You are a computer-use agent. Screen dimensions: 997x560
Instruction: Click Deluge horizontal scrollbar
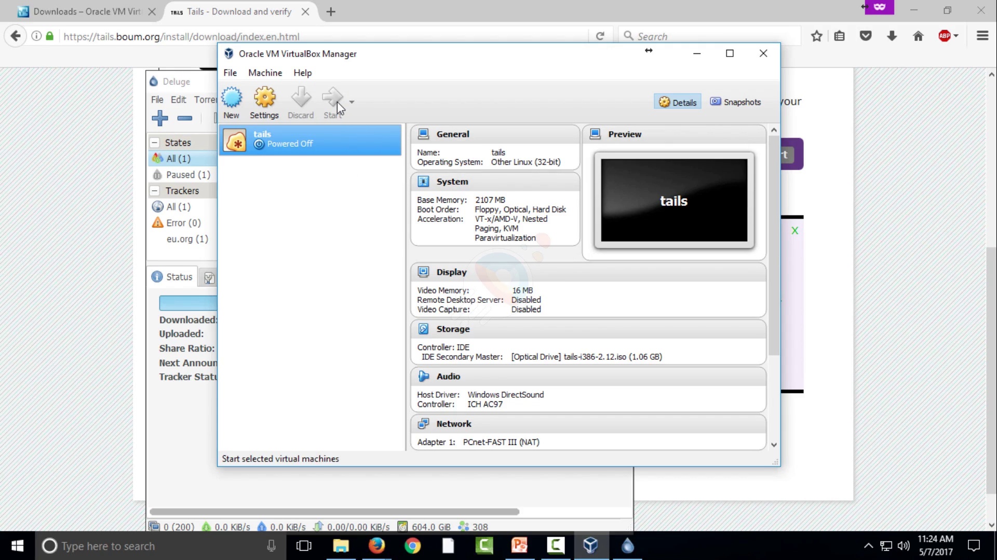[334, 512]
